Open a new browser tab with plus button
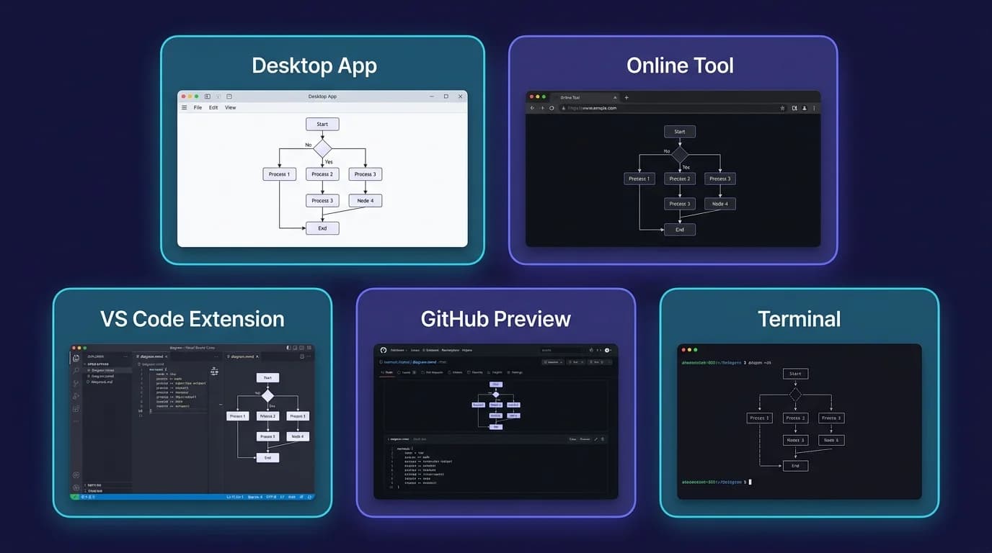 (x=626, y=97)
